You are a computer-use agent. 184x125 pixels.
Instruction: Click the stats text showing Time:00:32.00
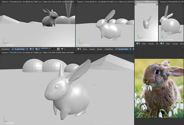point(38,53)
